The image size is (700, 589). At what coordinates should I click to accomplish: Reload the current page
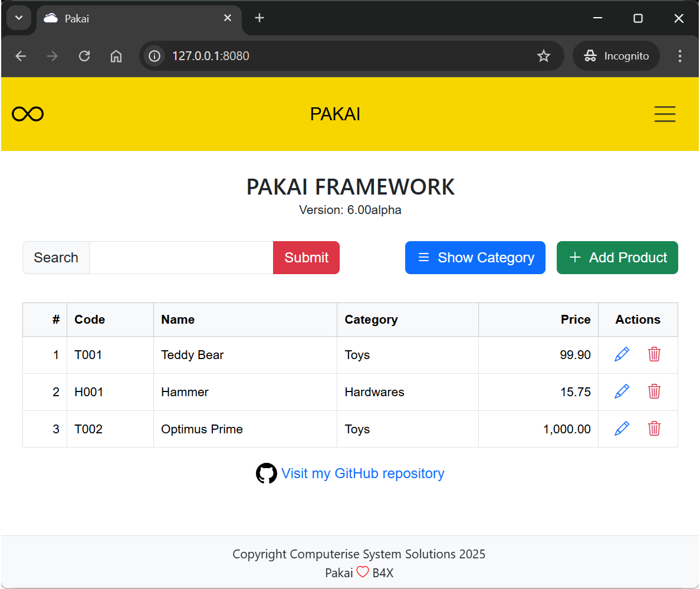(84, 56)
